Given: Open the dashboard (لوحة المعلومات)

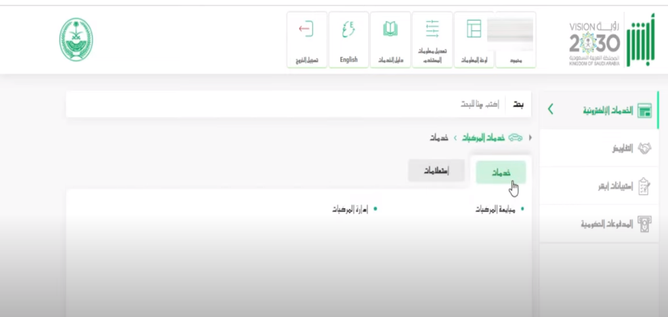Looking at the screenshot, I should 473,39.
